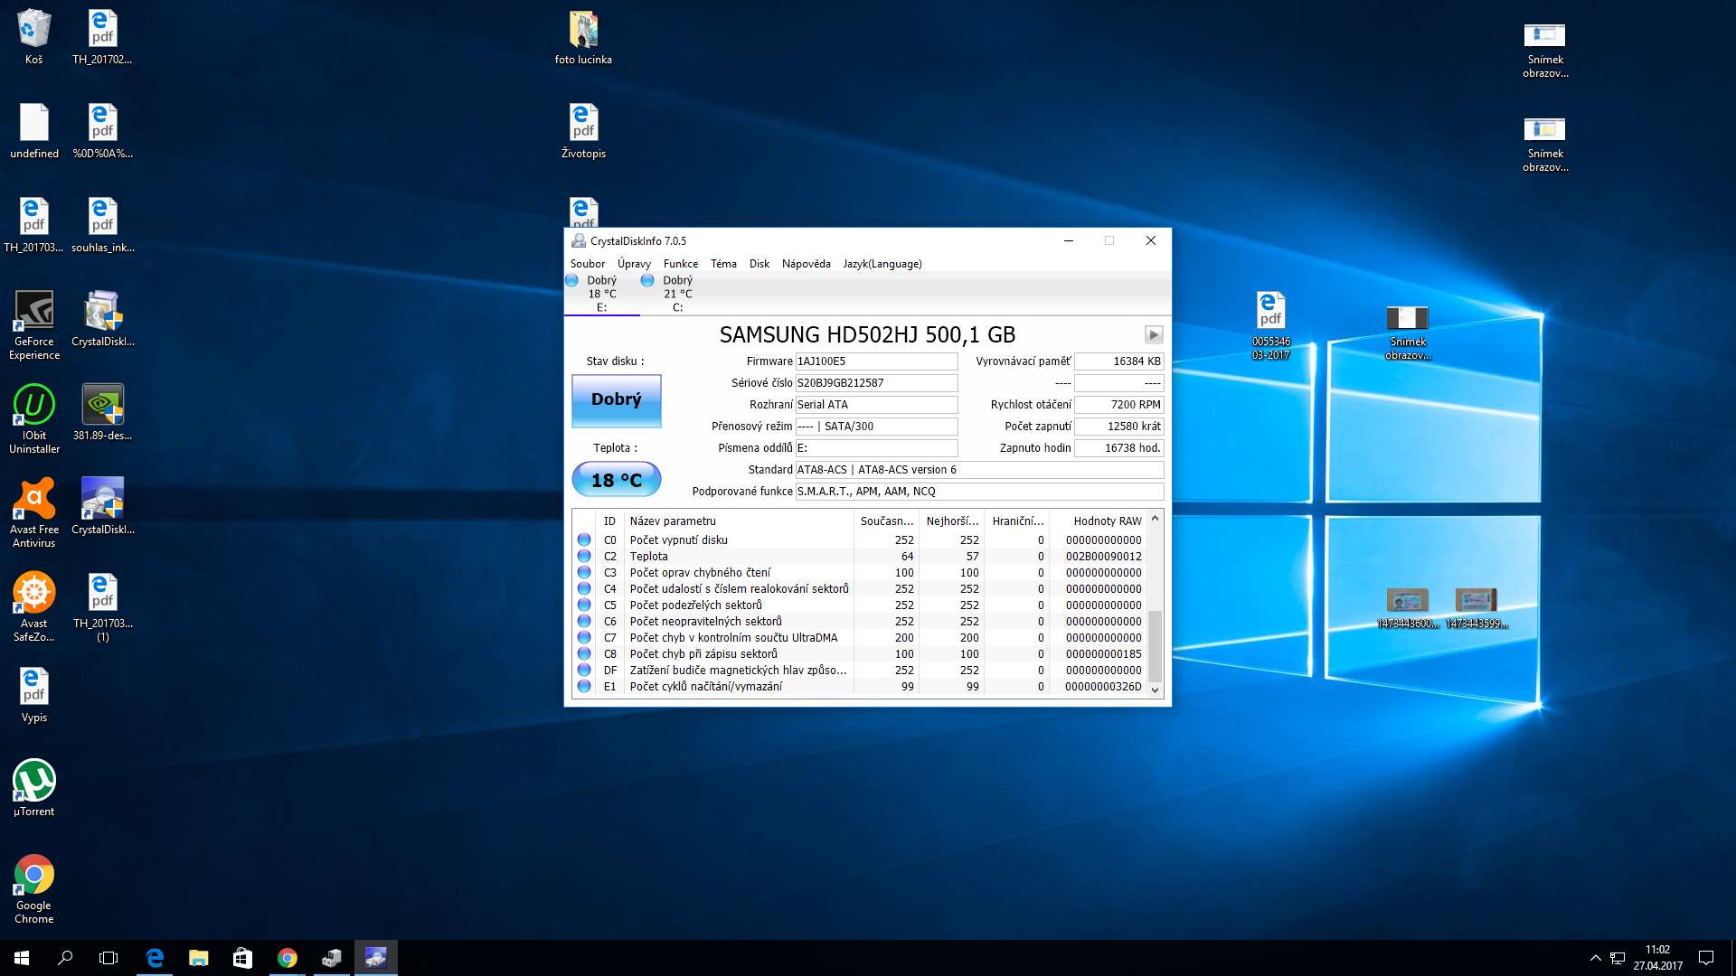The height and width of the screenshot is (976, 1736).
Task: Click the blue status dot for C0 row
Action: click(584, 540)
